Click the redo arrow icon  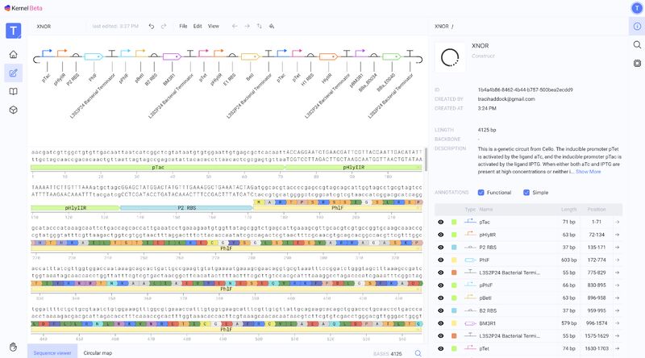[164, 27]
